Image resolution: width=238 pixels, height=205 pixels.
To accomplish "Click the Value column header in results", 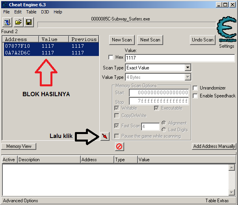I will (x=54, y=39).
